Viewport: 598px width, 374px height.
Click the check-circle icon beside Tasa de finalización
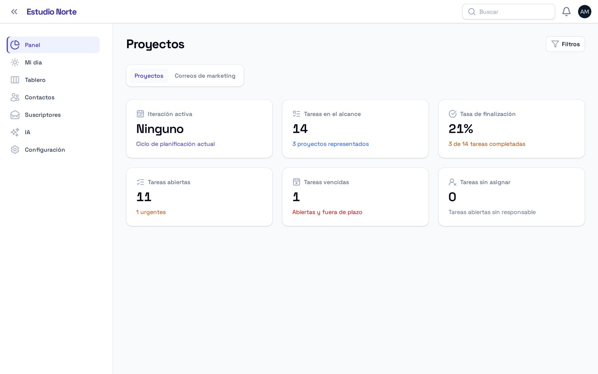(453, 114)
